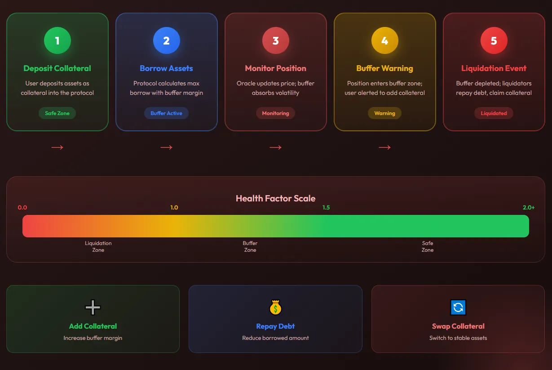Click the swap arrows icon on Swap Collateral
552x370 pixels.
(x=458, y=308)
